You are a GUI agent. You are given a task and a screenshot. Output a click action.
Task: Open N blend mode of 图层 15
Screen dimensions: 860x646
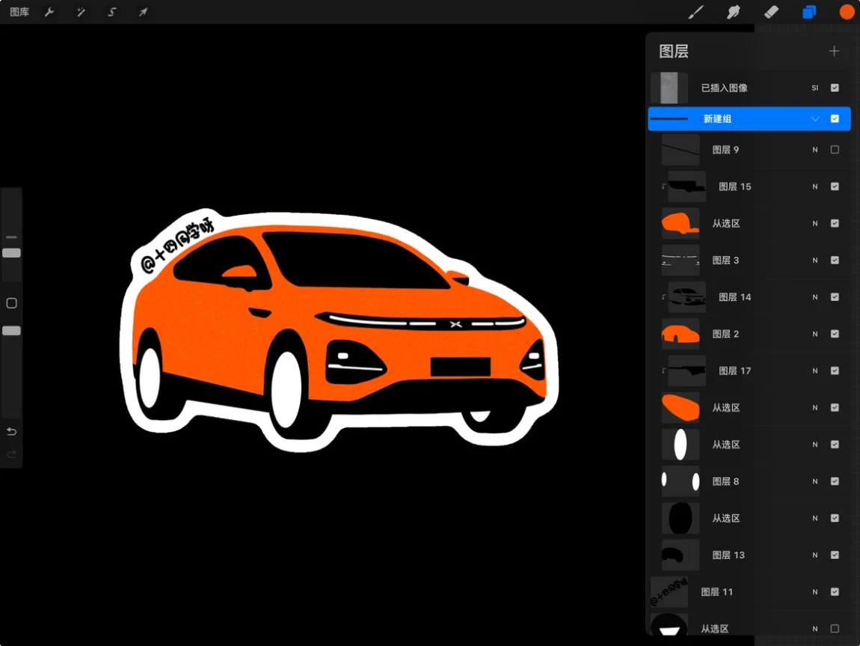[815, 186]
